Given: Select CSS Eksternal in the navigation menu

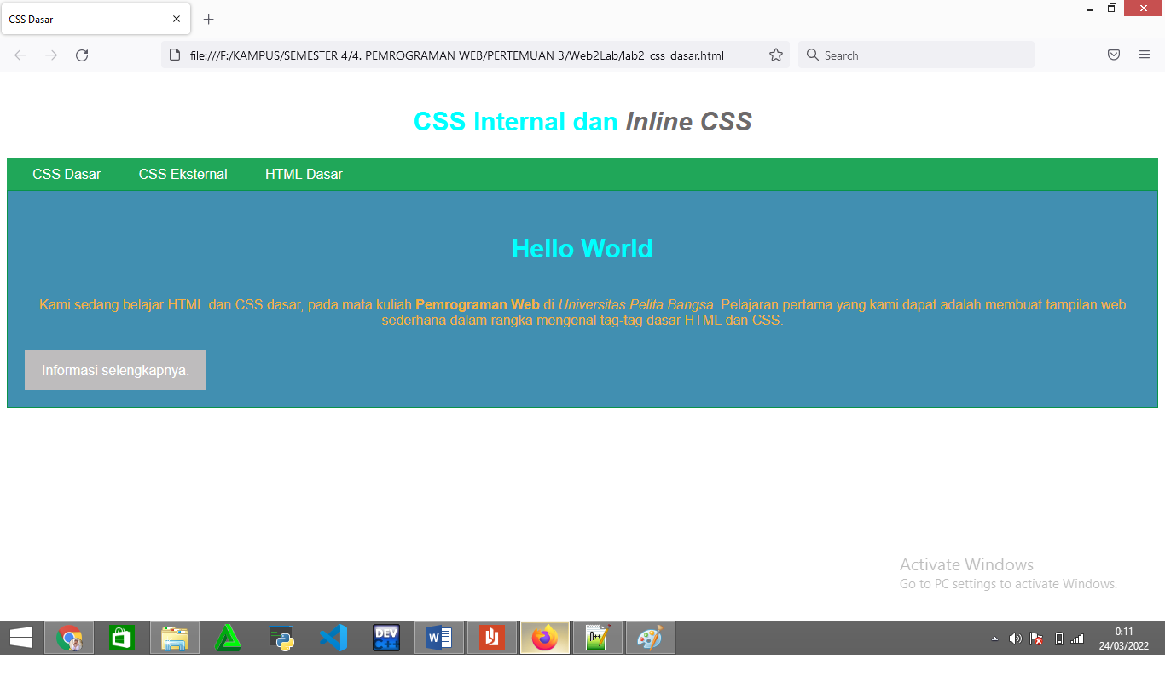Looking at the screenshot, I should 183,174.
